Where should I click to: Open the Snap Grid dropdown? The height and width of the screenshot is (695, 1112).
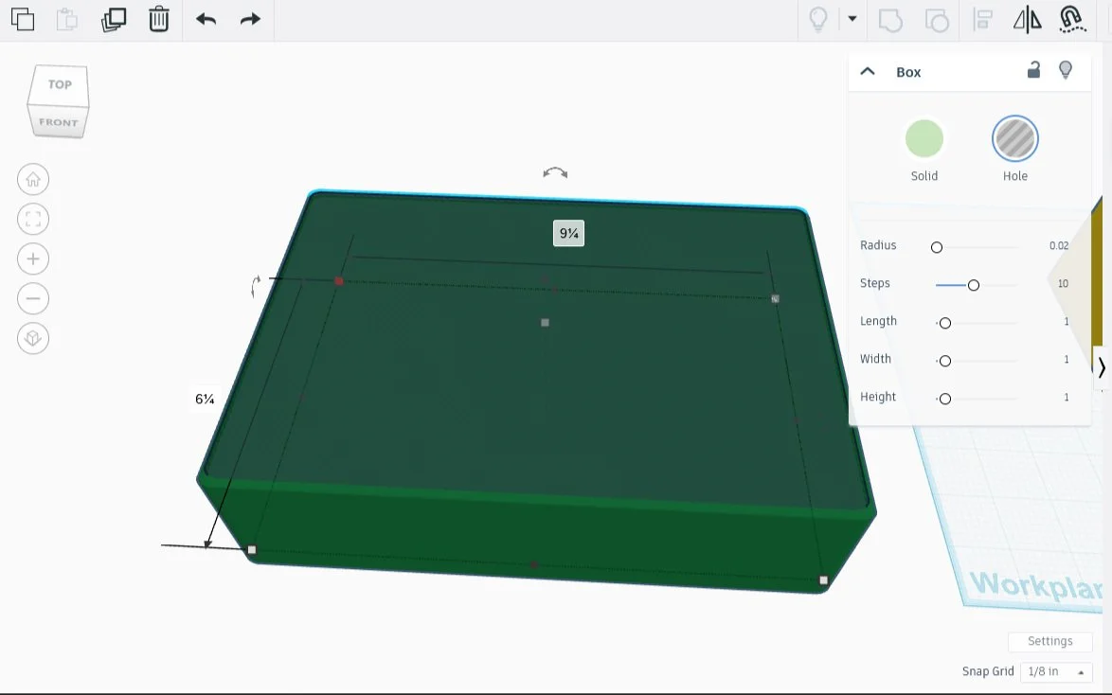(x=1056, y=671)
